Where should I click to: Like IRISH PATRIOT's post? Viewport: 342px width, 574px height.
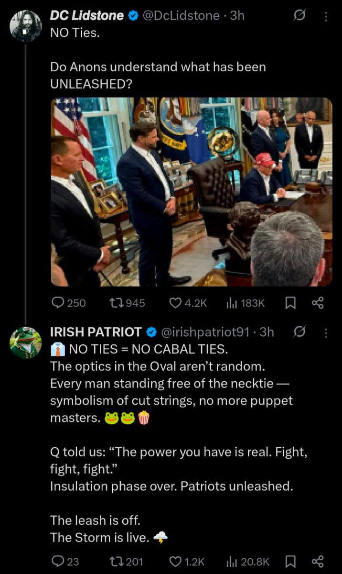pos(176,561)
